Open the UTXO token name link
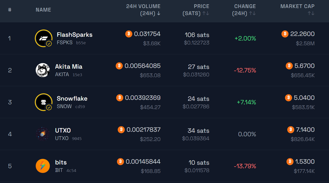The width and height of the screenshot is (329, 183). (63, 130)
